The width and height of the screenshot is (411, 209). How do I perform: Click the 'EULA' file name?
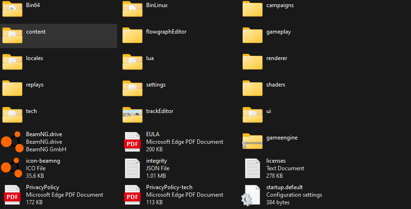point(153,134)
